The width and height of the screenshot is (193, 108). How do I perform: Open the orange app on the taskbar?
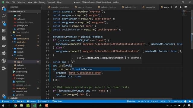(46, 105)
